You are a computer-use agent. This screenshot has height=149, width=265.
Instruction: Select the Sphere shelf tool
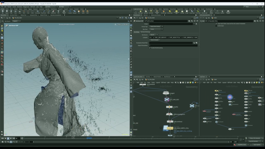7,12
